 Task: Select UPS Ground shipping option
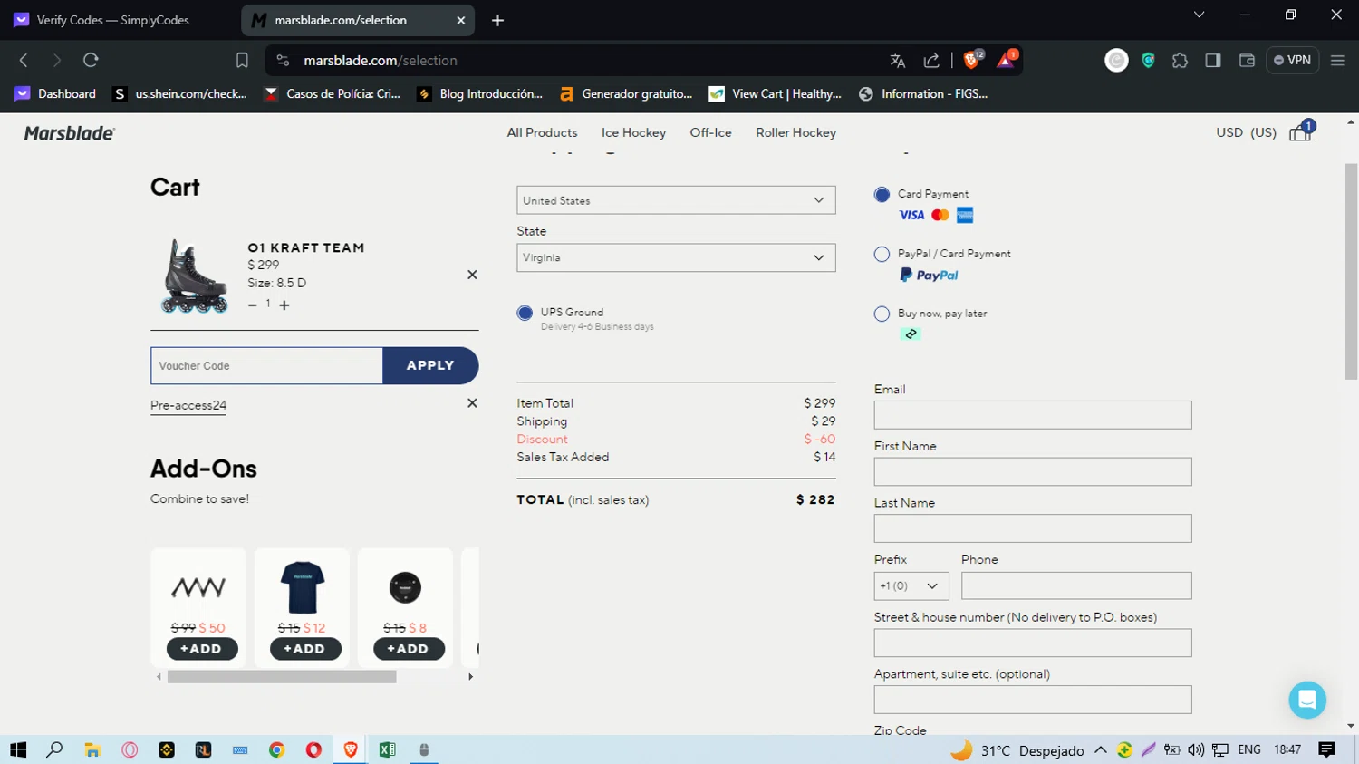tap(525, 313)
